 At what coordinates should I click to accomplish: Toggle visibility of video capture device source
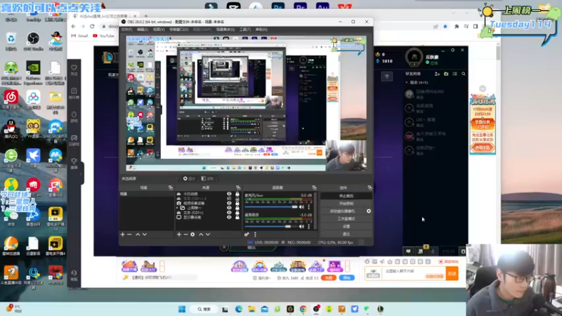coord(229,203)
